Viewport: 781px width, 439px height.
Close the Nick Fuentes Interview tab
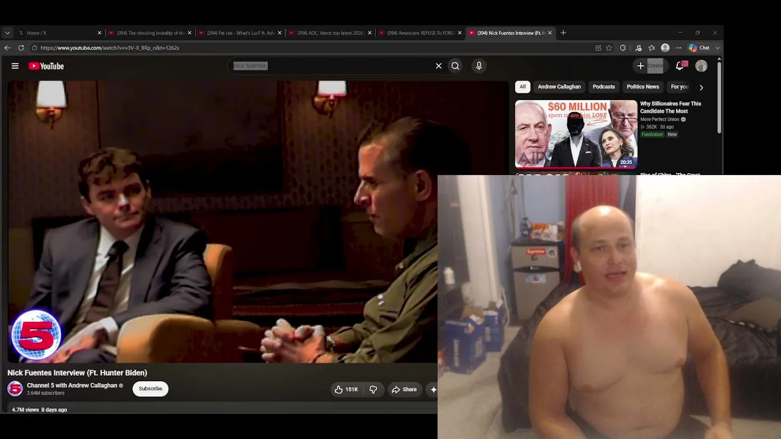(550, 33)
